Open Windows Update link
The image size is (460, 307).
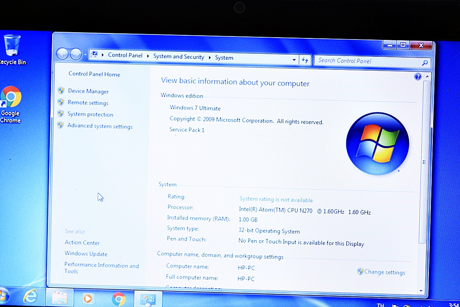pos(86,254)
